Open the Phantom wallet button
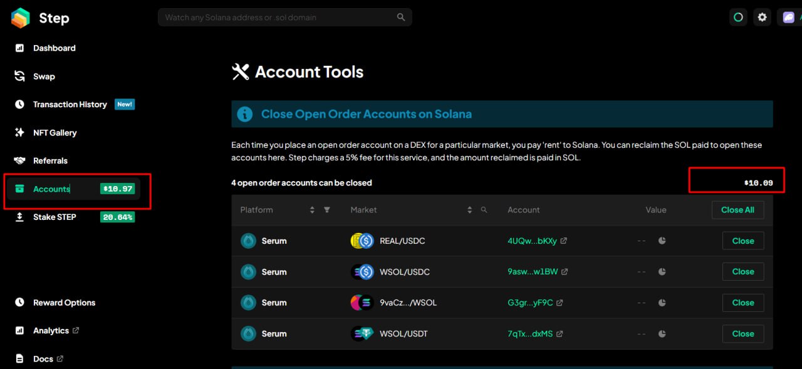This screenshot has height=369, width=802. 788,18
